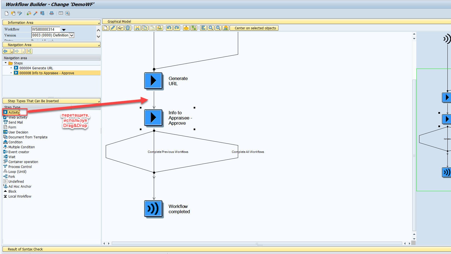Click the Cut scissors icon
Viewport: 451px width, 254px height.
[138, 28]
